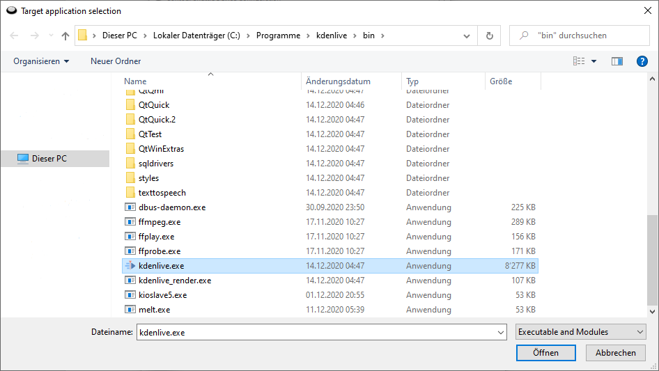Click the 8'277 KB size cell

click(520, 265)
